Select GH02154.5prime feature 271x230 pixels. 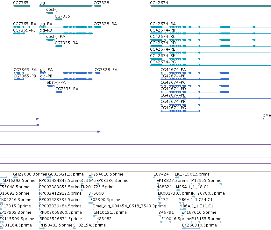click(74, 228)
